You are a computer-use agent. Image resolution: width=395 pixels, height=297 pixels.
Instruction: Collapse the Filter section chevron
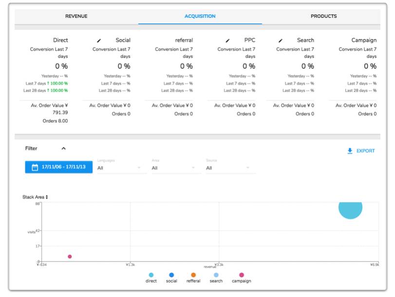[x=63, y=148]
